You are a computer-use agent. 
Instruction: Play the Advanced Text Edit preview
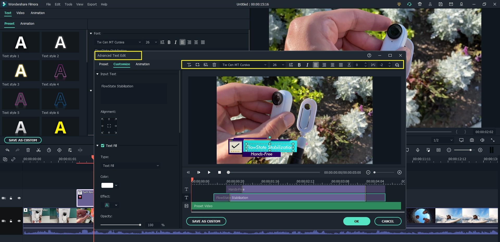click(x=209, y=172)
